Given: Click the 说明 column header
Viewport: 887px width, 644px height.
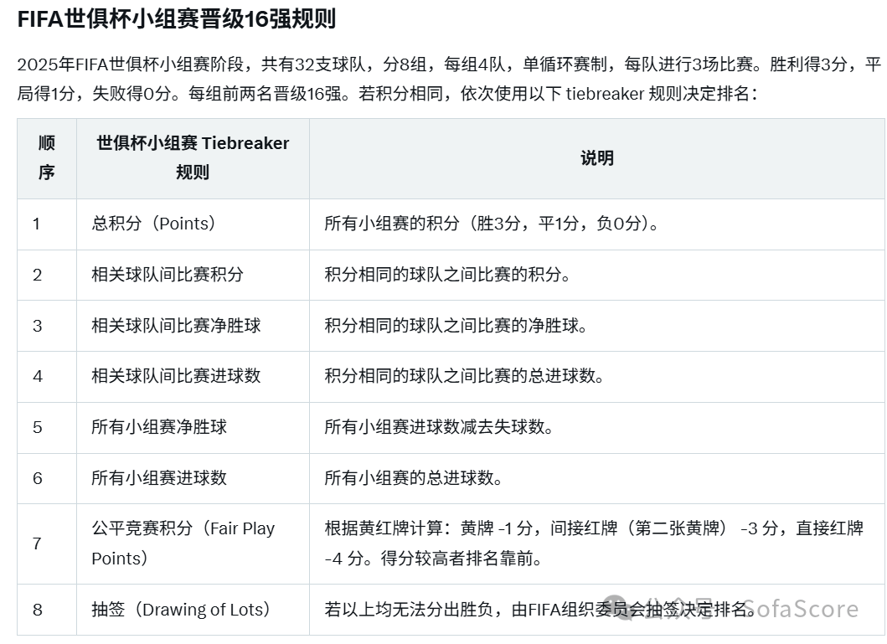Looking at the screenshot, I should tap(596, 158).
